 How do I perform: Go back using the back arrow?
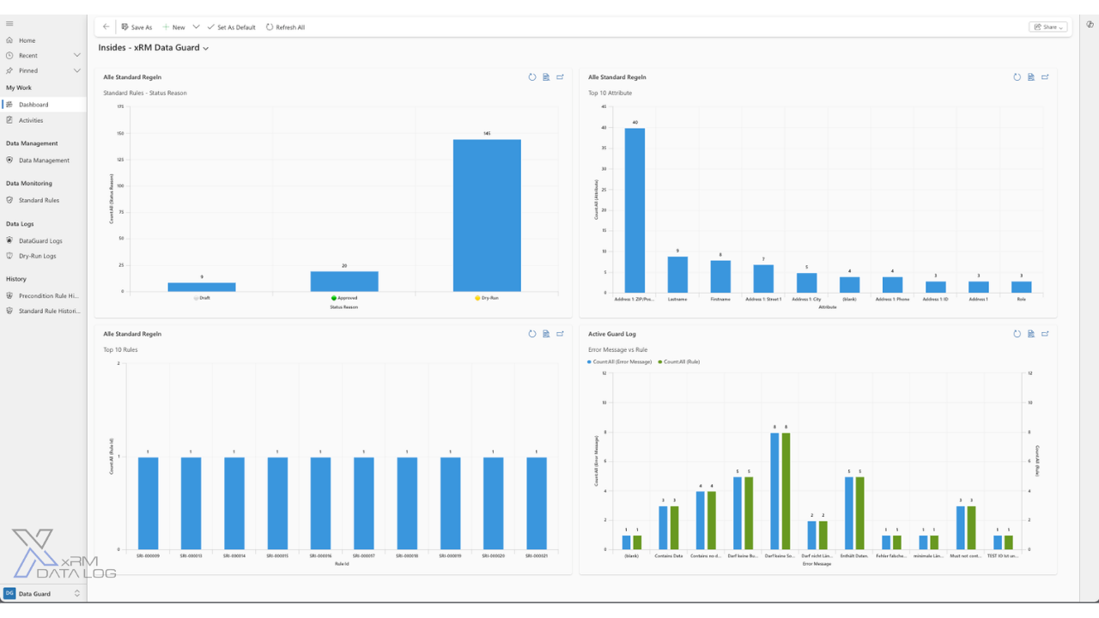click(x=106, y=27)
